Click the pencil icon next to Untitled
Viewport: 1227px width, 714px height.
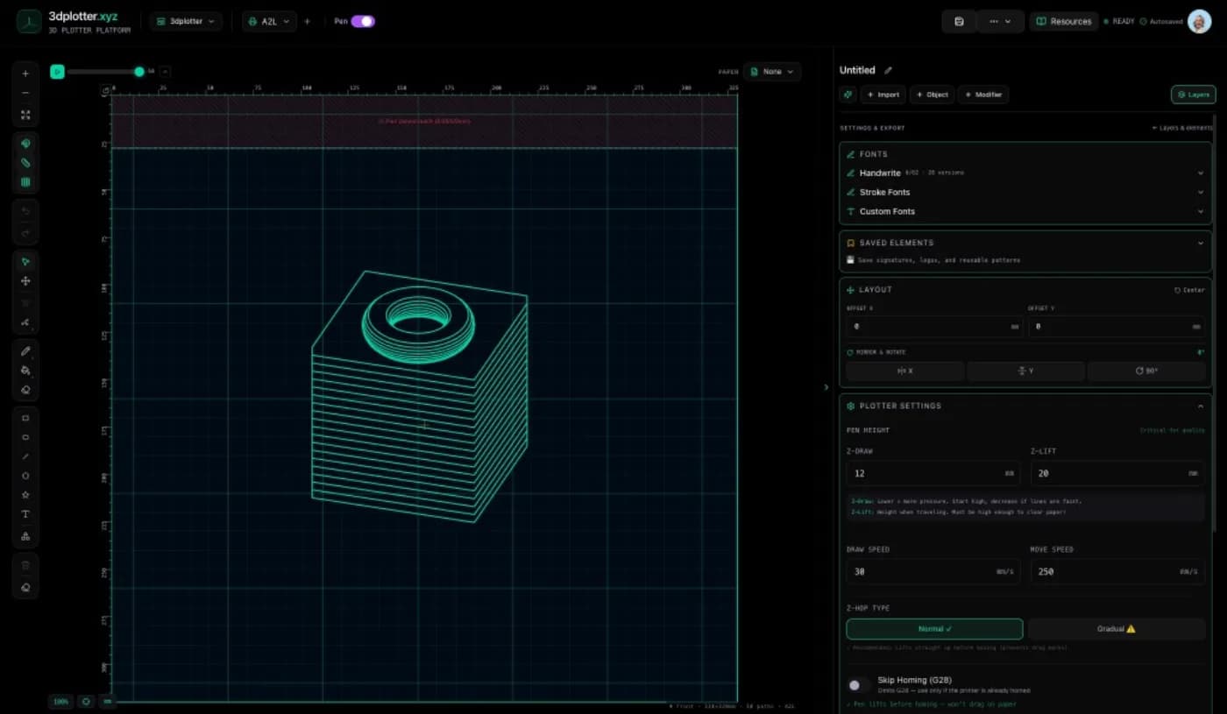tap(888, 70)
